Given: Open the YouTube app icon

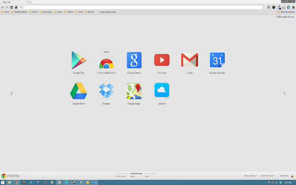Looking at the screenshot, I should [162, 60].
